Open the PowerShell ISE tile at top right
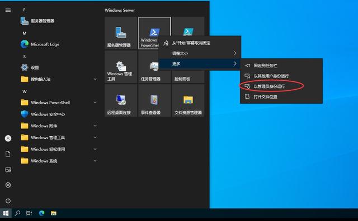This screenshot has width=358, height=221. [x=188, y=26]
